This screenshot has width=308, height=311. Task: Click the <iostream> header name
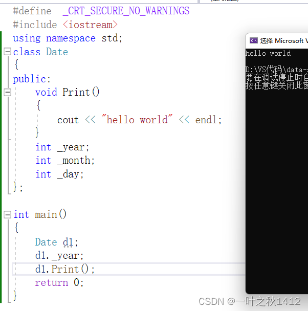tap(90, 25)
